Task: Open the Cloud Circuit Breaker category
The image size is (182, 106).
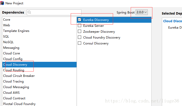Action: click(x=40, y=76)
